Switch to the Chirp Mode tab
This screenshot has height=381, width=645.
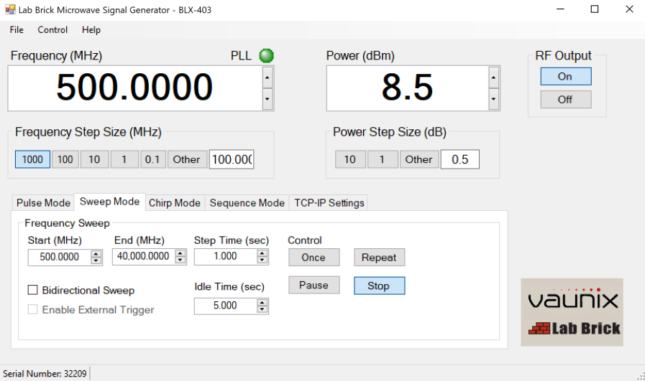pos(175,203)
